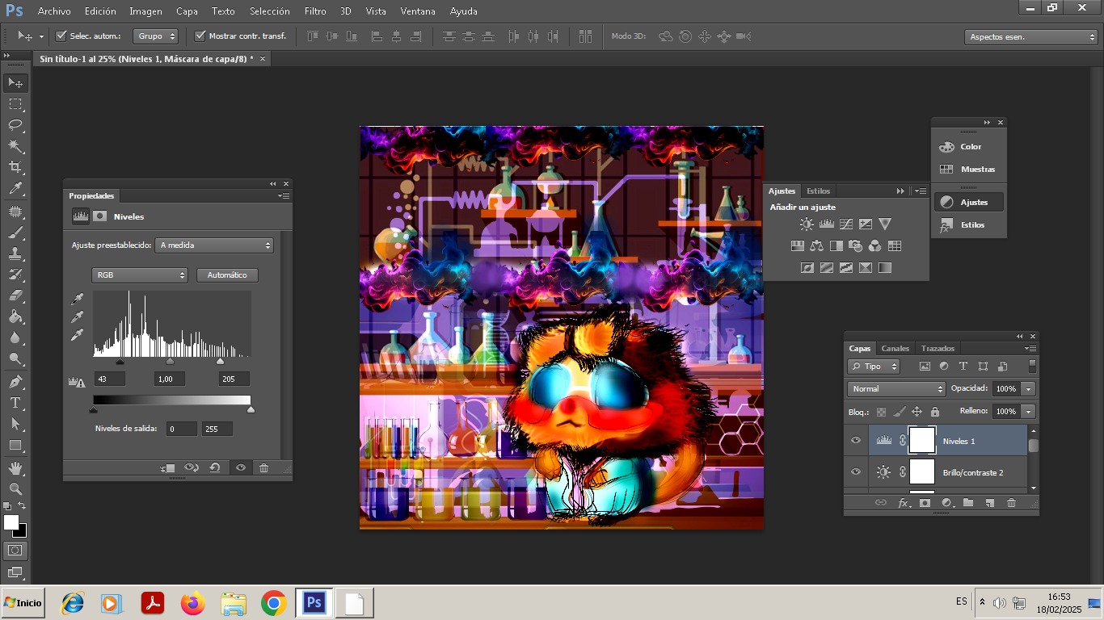This screenshot has height=620, width=1104.
Task: Select the Magic Wand tool
Action: 15,146
